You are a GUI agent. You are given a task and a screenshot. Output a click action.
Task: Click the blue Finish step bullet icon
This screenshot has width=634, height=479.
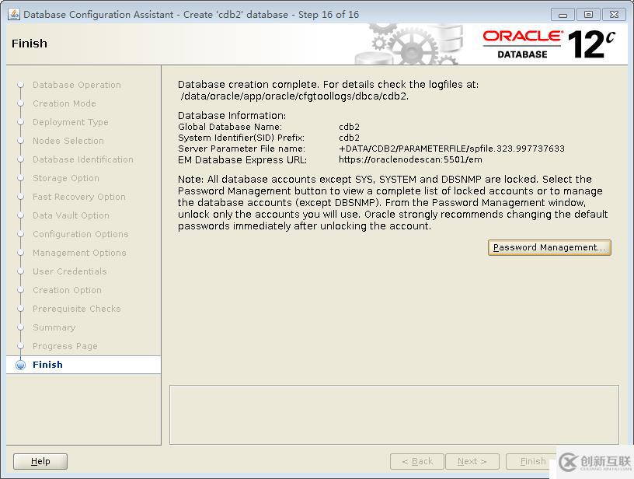(21, 365)
